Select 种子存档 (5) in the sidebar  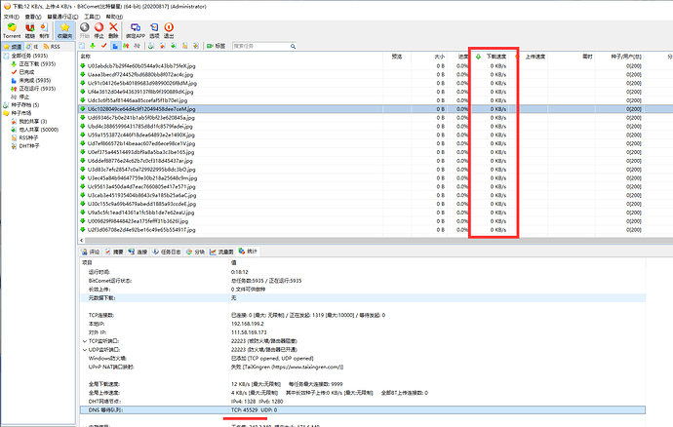(x=25, y=105)
